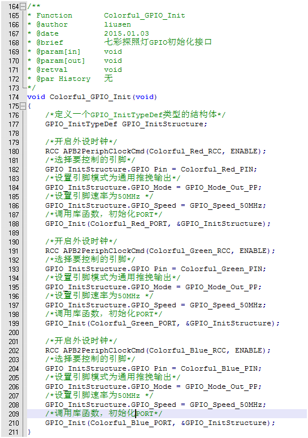Click the Colorful_Red_RCC argument
Viewport: 308px width, 438px height.
coord(185,151)
